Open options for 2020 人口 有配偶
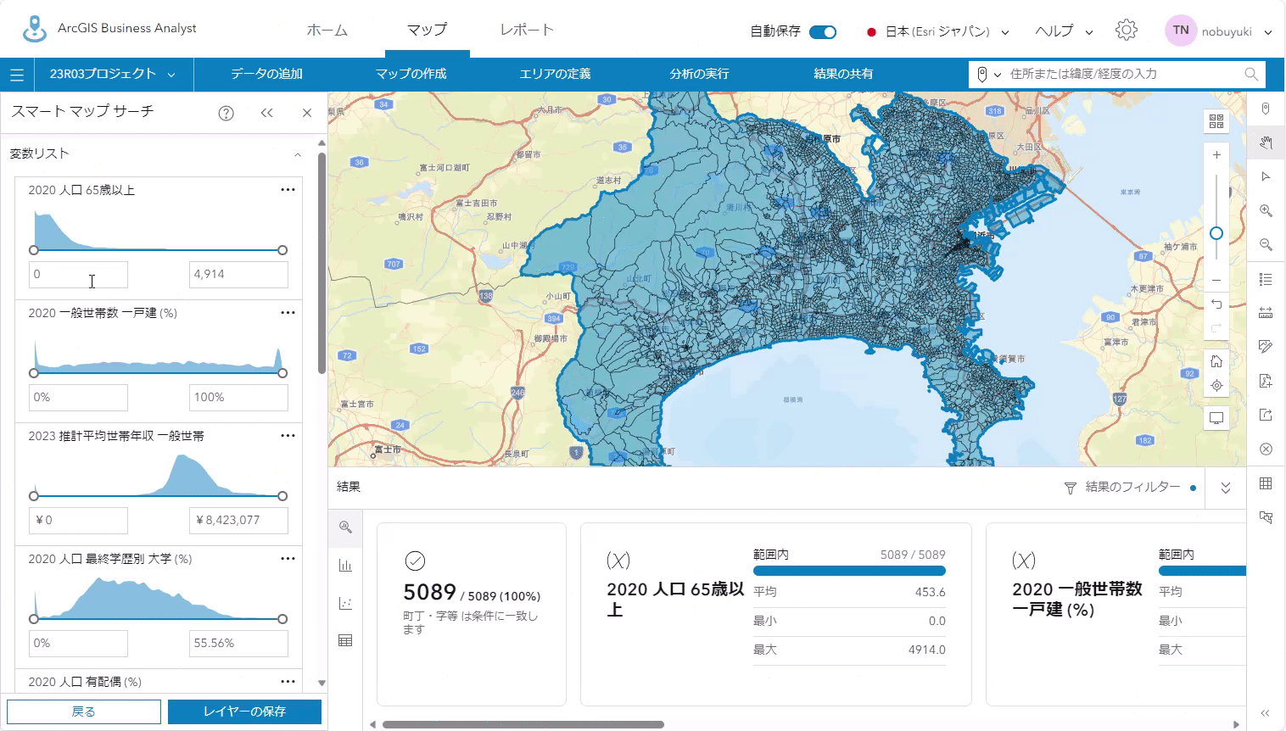 (x=288, y=682)
